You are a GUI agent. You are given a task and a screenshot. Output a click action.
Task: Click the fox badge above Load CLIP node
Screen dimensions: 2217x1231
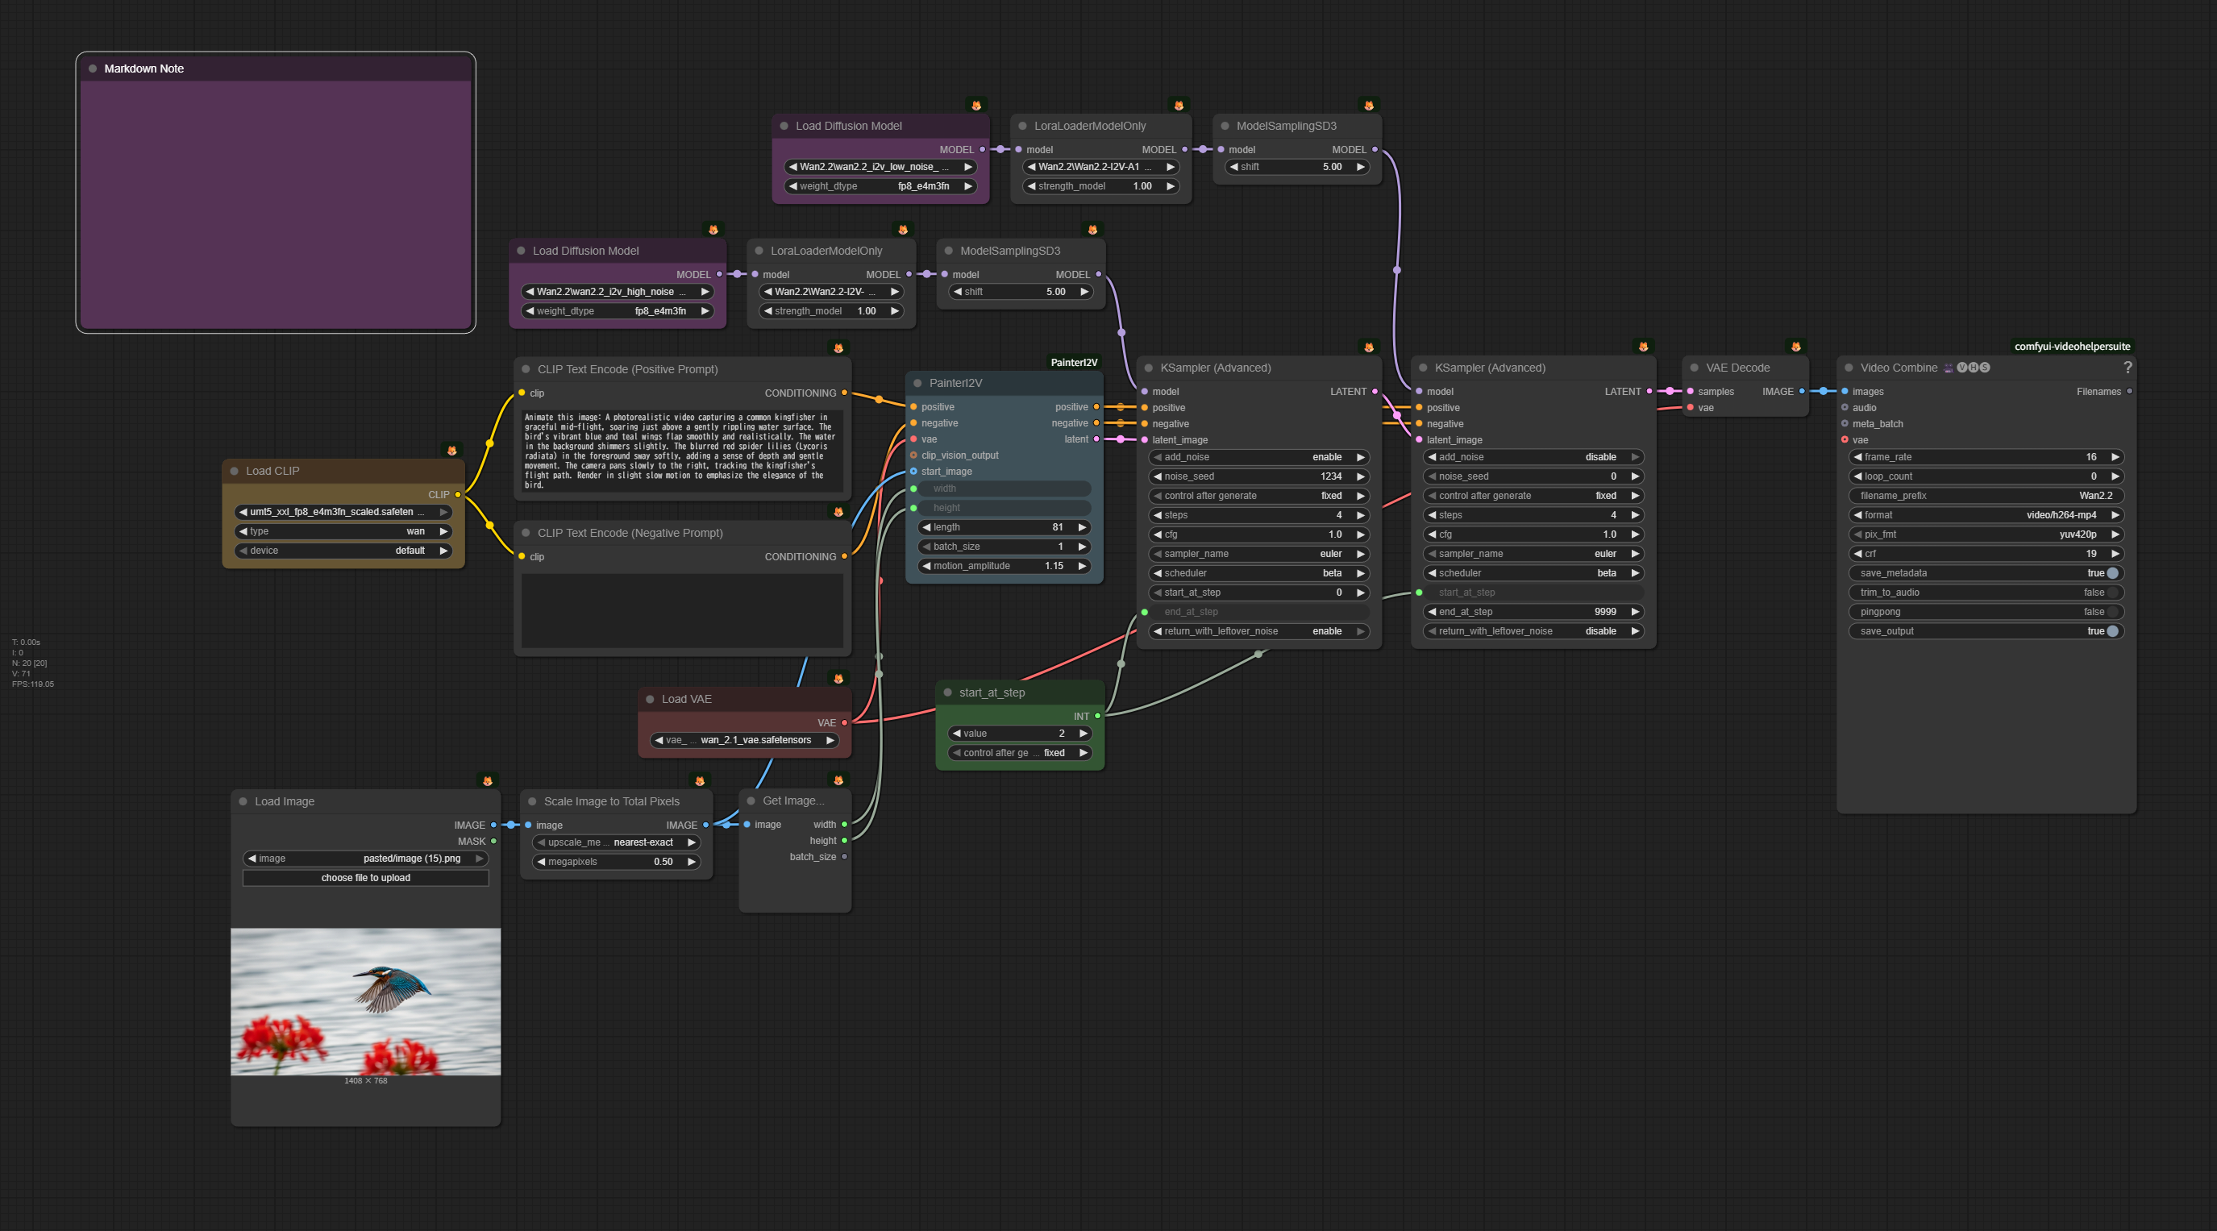pyautogui.click(x=451, y=450)
